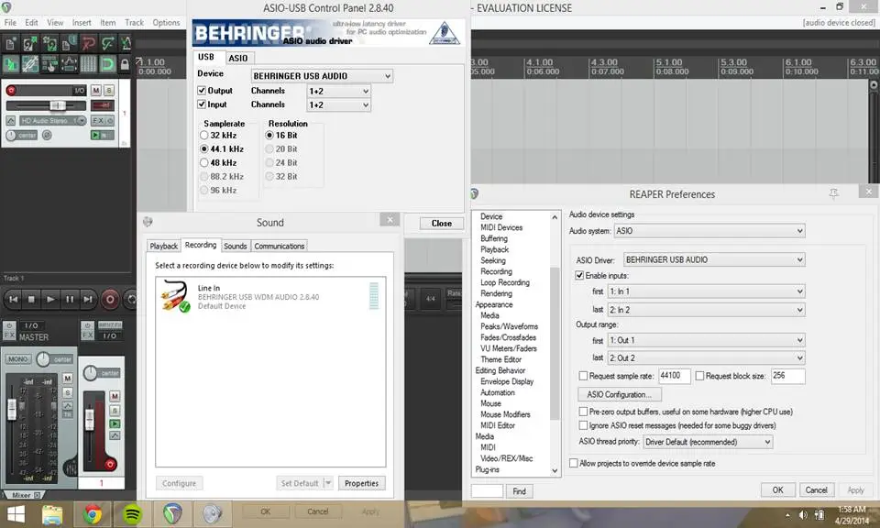Switch to the ASIO tab in control panel
Viewport: 880px width, 528px height.
pos(238,58)
